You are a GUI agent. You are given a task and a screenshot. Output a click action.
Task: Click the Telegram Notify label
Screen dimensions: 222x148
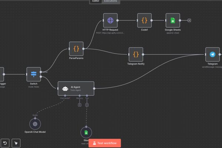point(136,64)
